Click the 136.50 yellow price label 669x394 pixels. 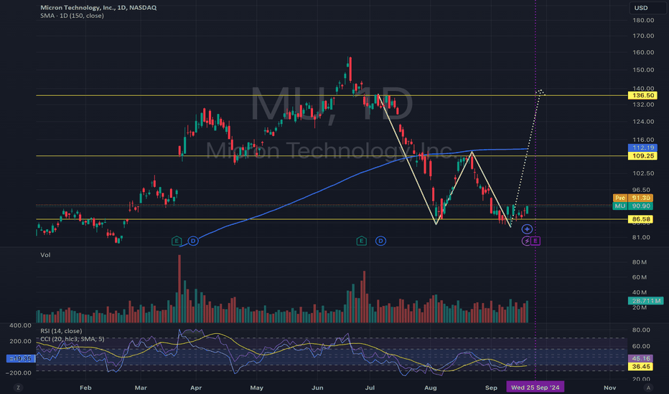[642, 95]
